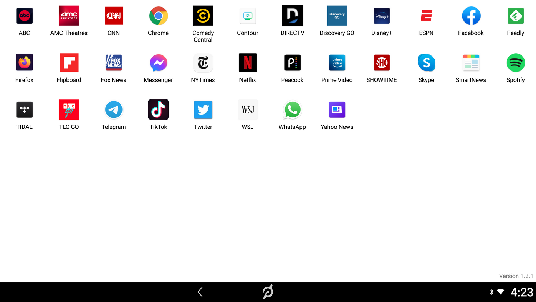This screenshot has width=536, height=302.
Task: Open the Prime Video app
Action: (337, 63)
